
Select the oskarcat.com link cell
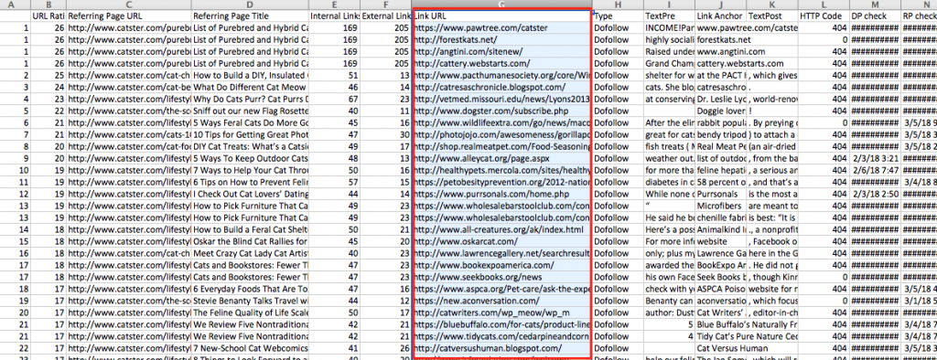click(501, 242)
